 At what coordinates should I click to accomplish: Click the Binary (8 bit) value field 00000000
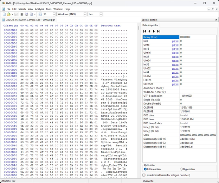tap(198, 37)
